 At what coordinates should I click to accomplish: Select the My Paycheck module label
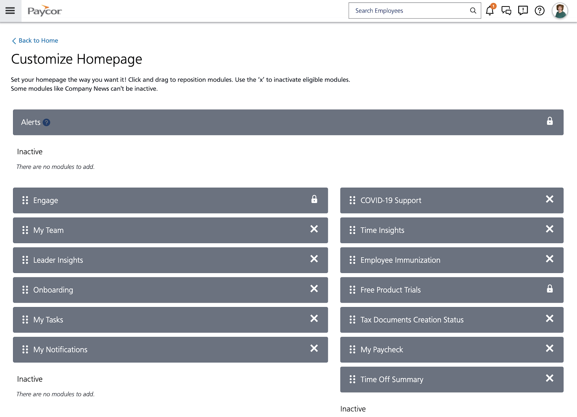point(382,350)
